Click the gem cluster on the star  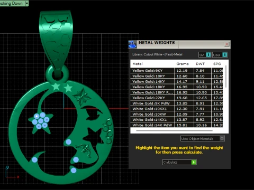(41, 121)
